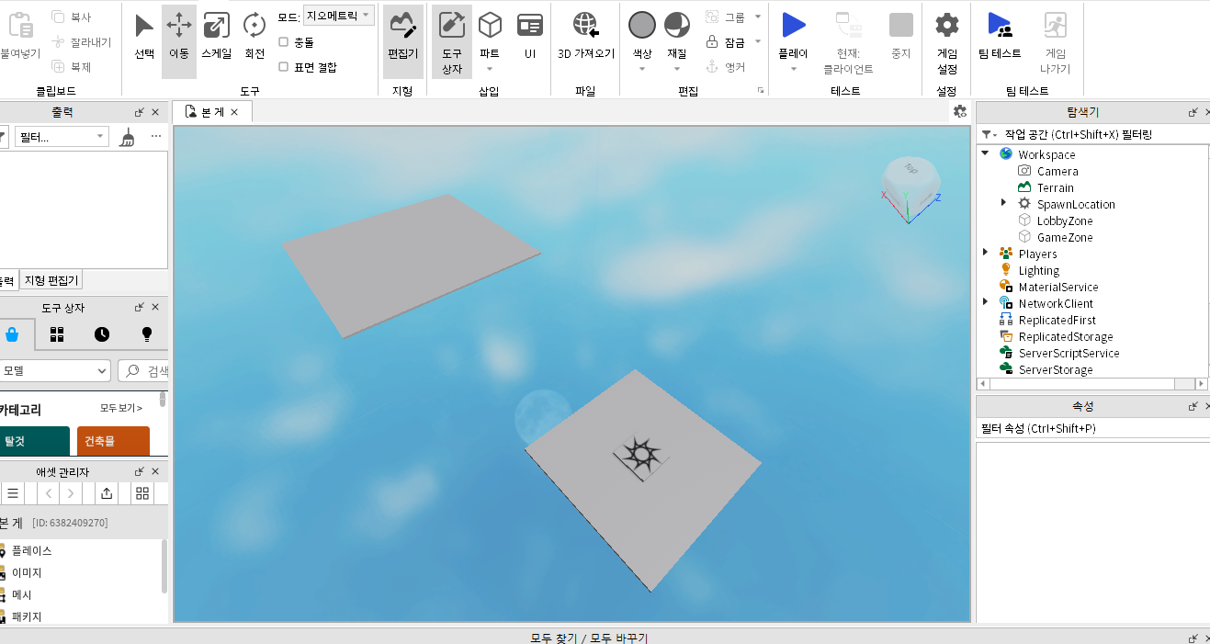The width and height of the screenshot is (1210, 644).
Task: Select ServerScriptService in explorer
Action: point(1069,353)
